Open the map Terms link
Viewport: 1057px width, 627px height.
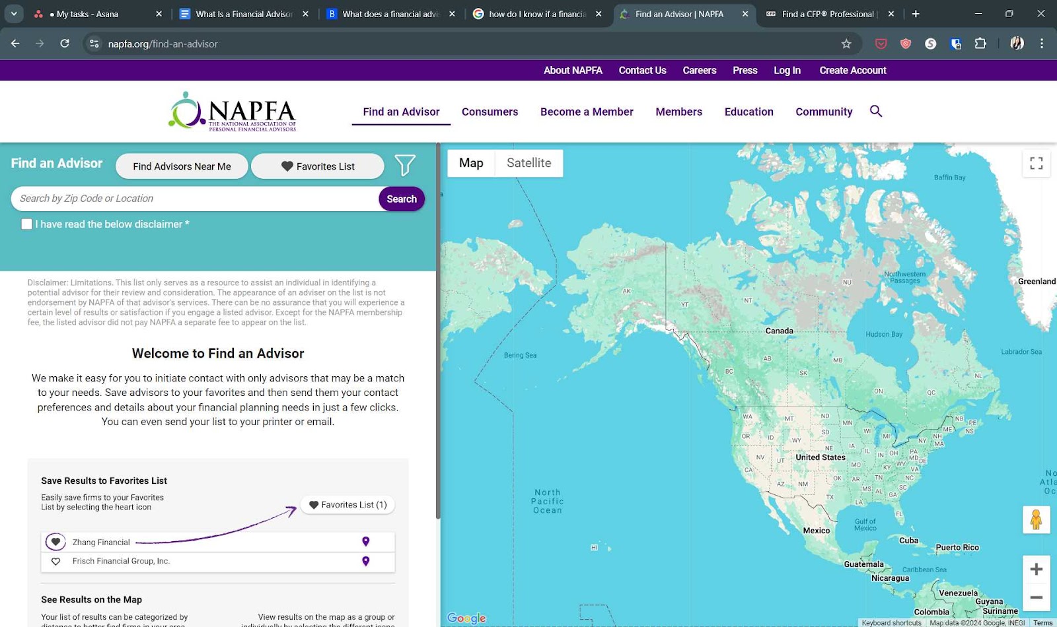click(1043, 622)
